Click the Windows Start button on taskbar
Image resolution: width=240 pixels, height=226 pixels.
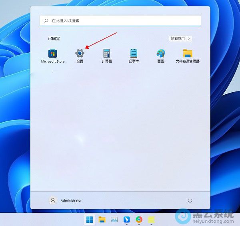pos(89,219)
